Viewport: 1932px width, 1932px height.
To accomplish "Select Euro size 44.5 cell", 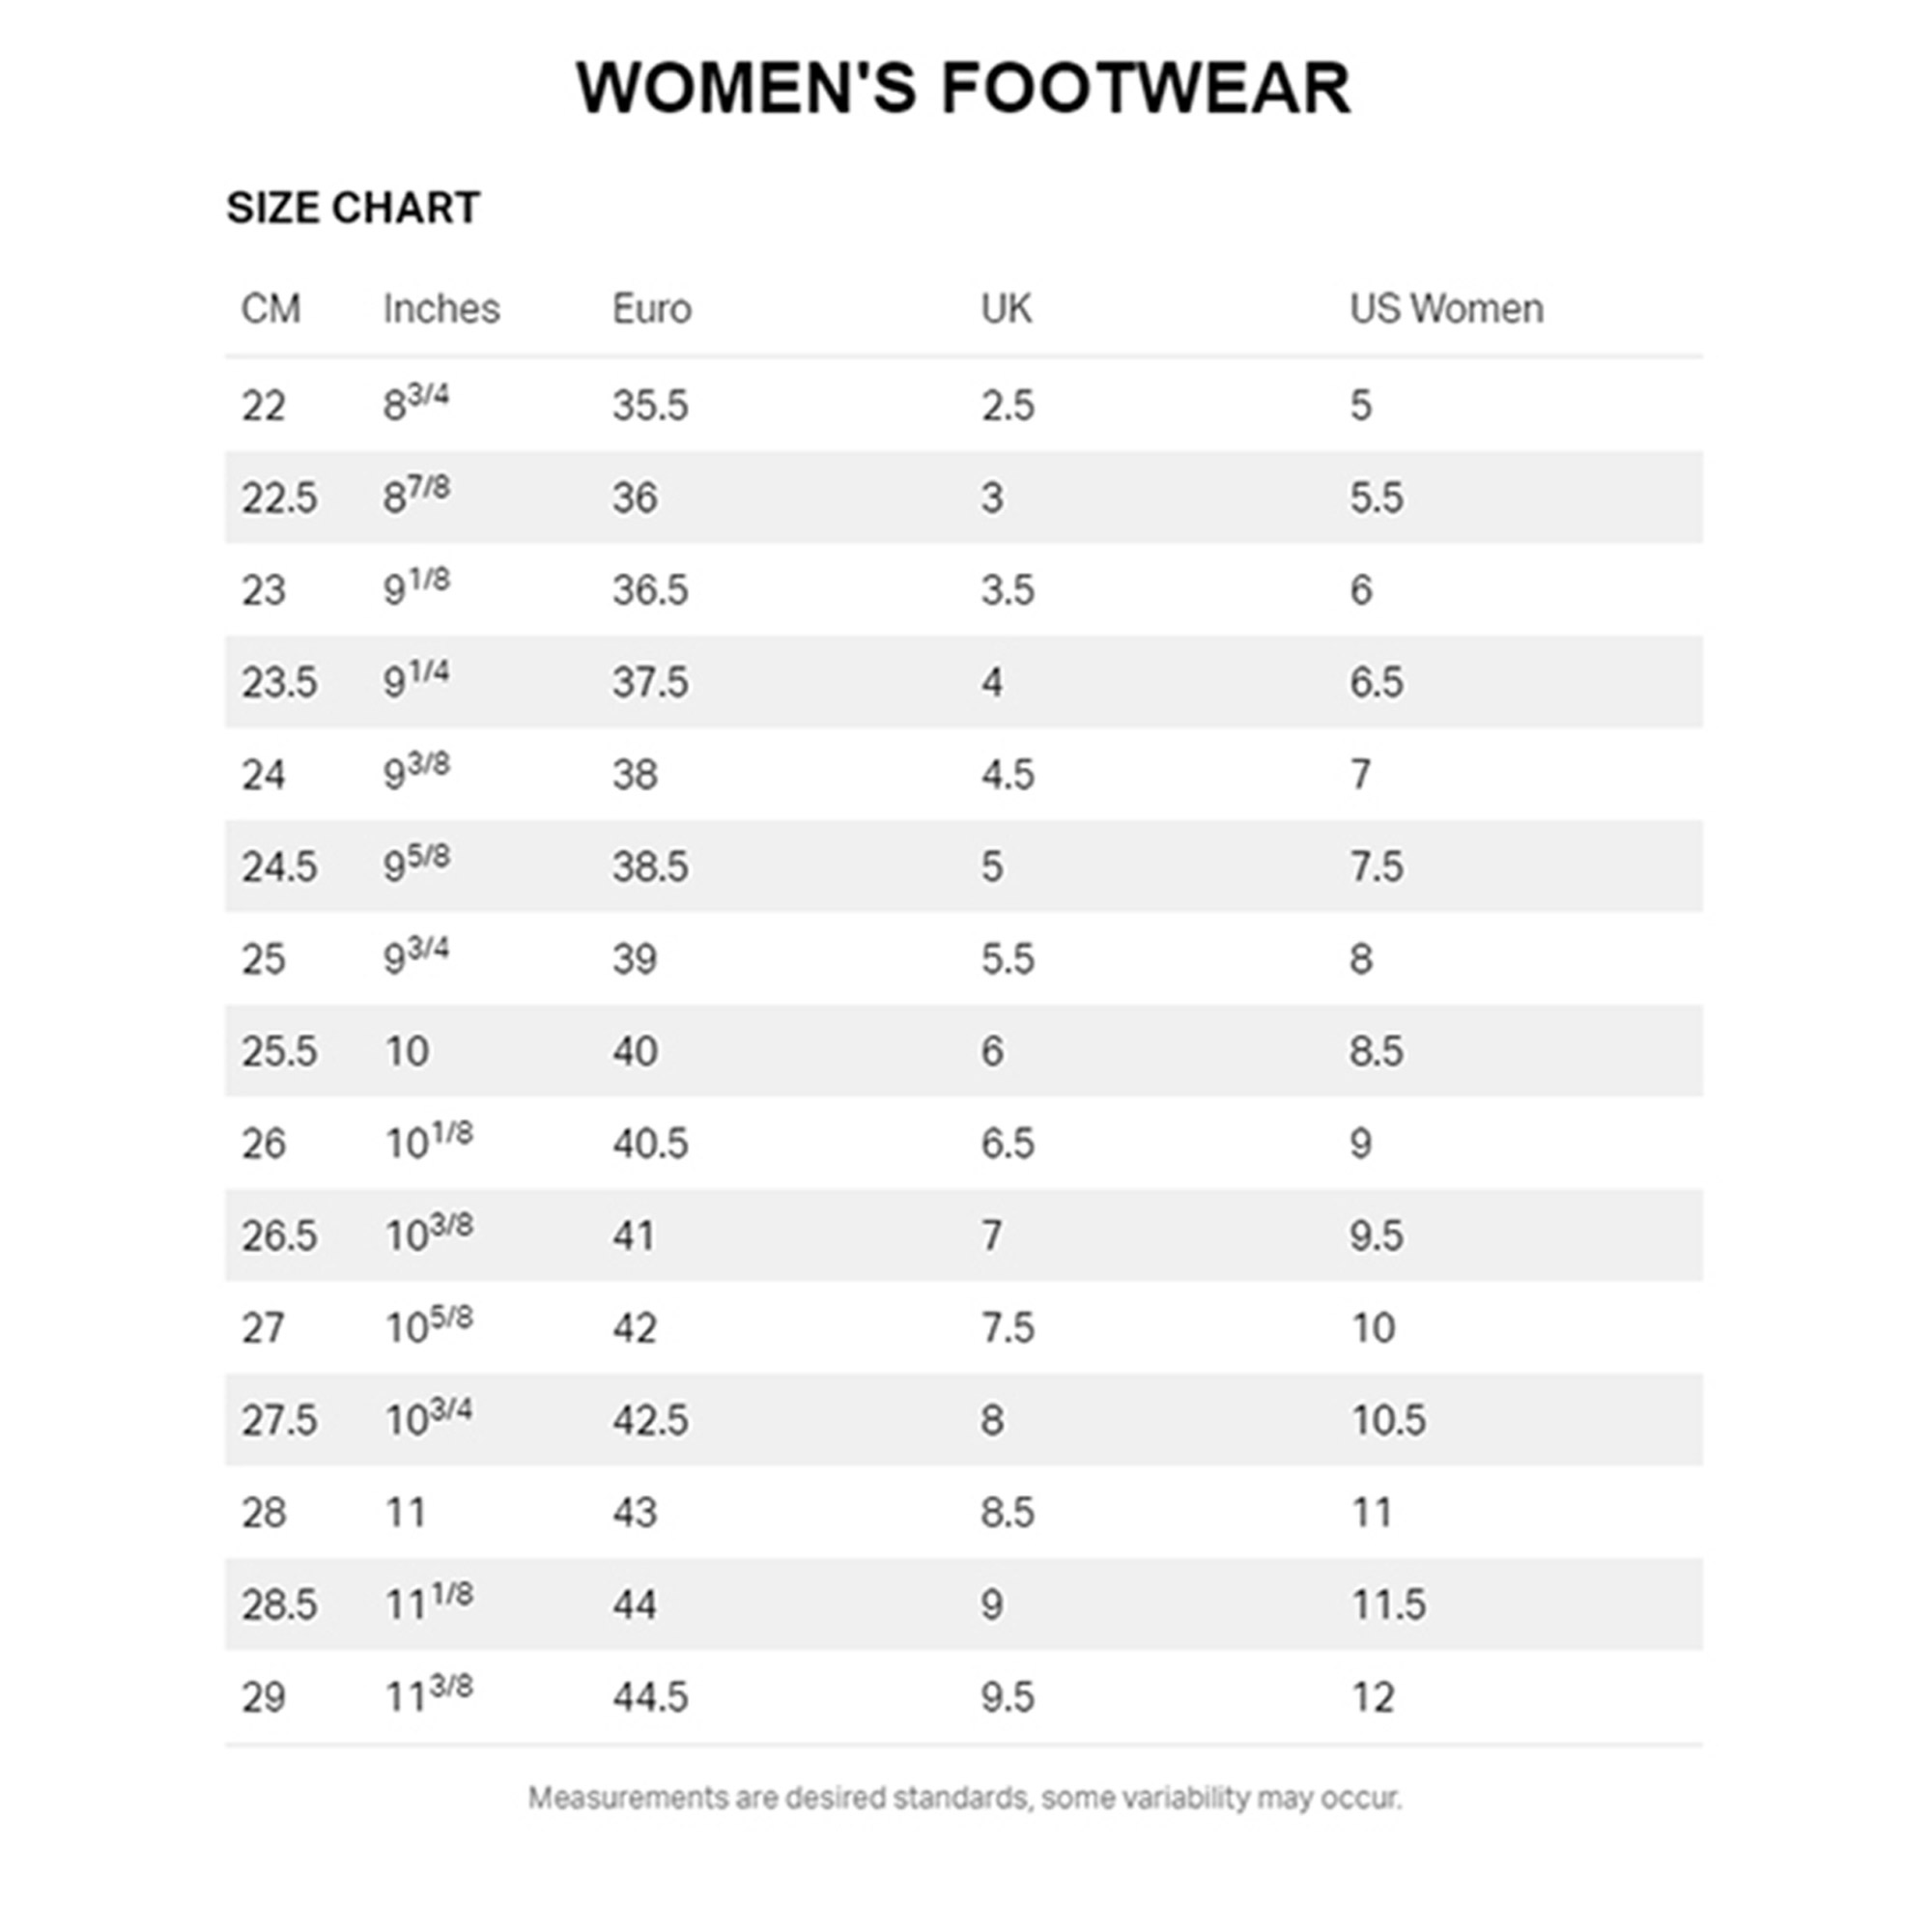I will click(x=650, y=1698).
